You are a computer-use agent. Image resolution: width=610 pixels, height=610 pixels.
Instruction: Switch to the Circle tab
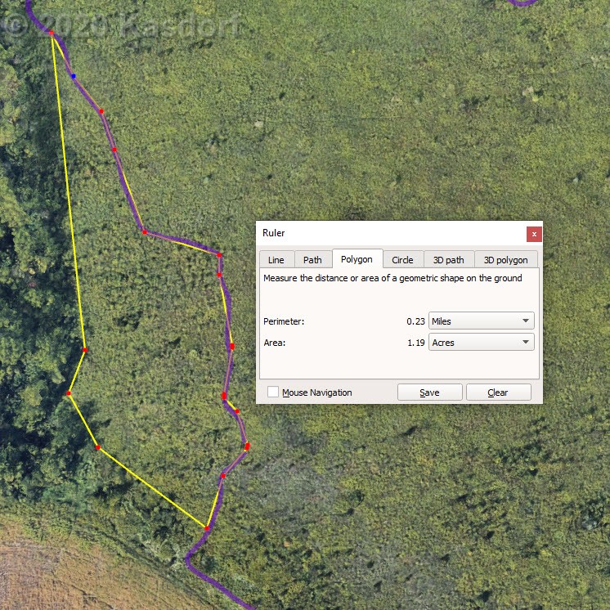point(402,260)
